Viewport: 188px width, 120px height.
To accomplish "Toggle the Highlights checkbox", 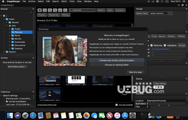I will click(x=165, y=45).
